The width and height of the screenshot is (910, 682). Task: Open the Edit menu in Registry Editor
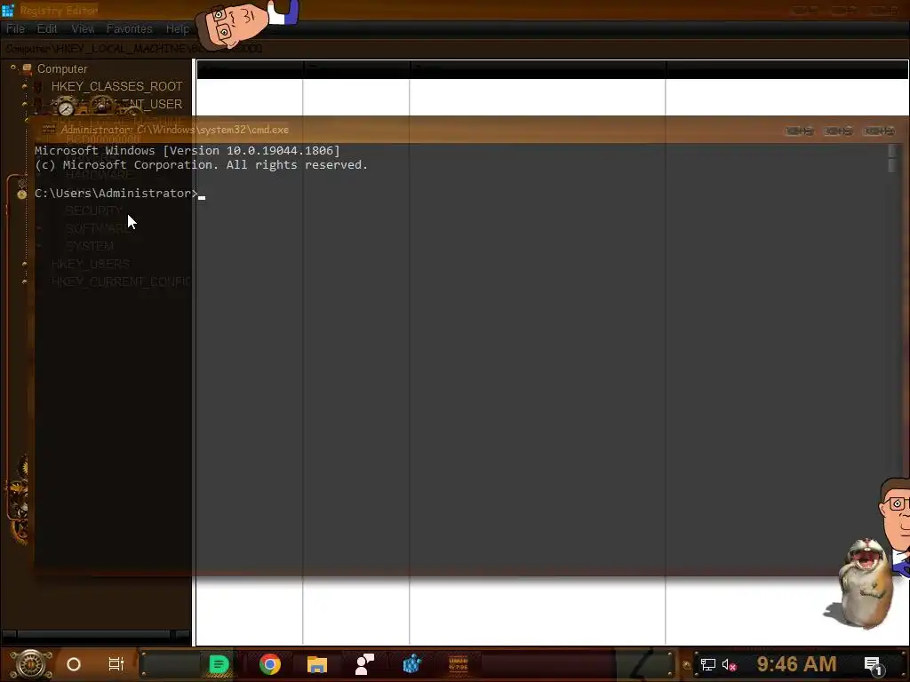pyautogui.click(x=47, y=29)
